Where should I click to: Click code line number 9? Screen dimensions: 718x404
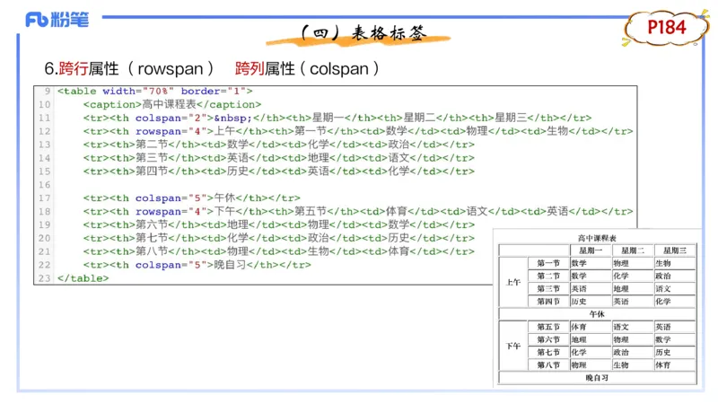[44, 91]
